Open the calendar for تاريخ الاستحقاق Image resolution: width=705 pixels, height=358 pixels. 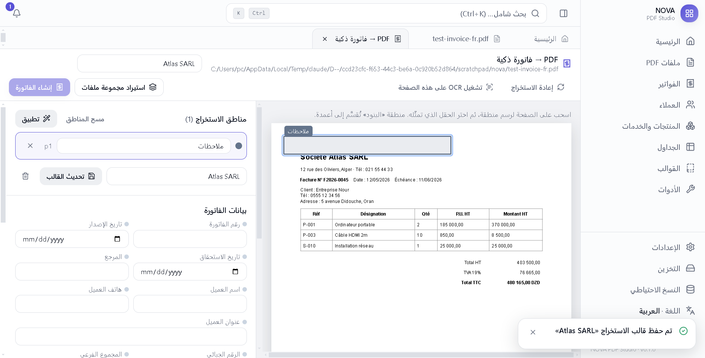235,272
